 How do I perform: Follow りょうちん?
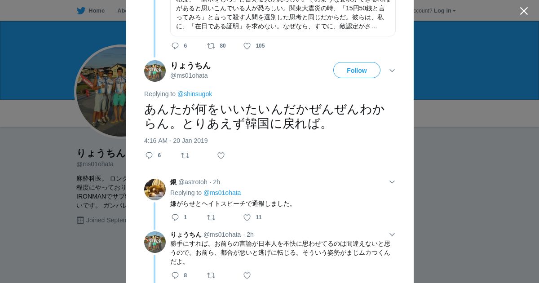[x=357, y=71]
